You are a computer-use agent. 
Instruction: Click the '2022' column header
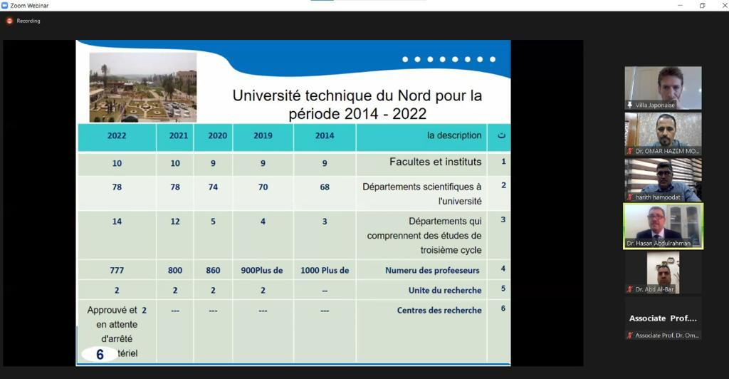117,136
